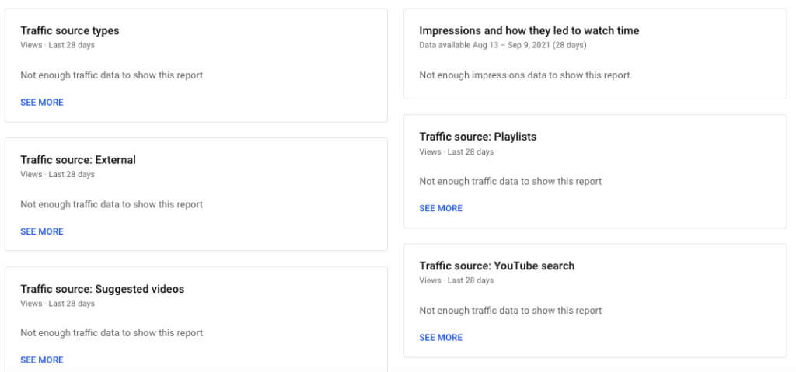Click 'Views · Last 28 days' under Suggested videos
796x372 pixels.
(58, 304)
